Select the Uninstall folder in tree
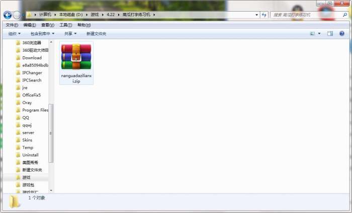352x213 pixels. tap(30, 155)
